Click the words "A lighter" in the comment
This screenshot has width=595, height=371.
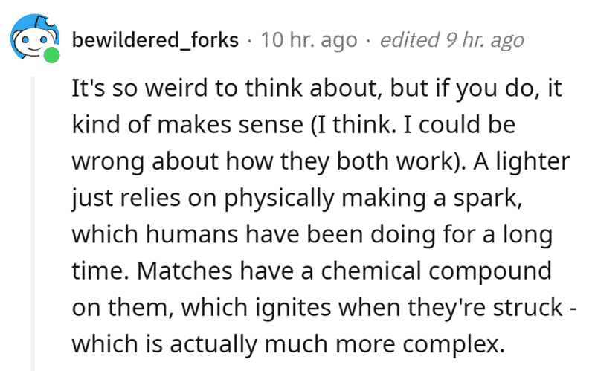click(x=521, y=161)
